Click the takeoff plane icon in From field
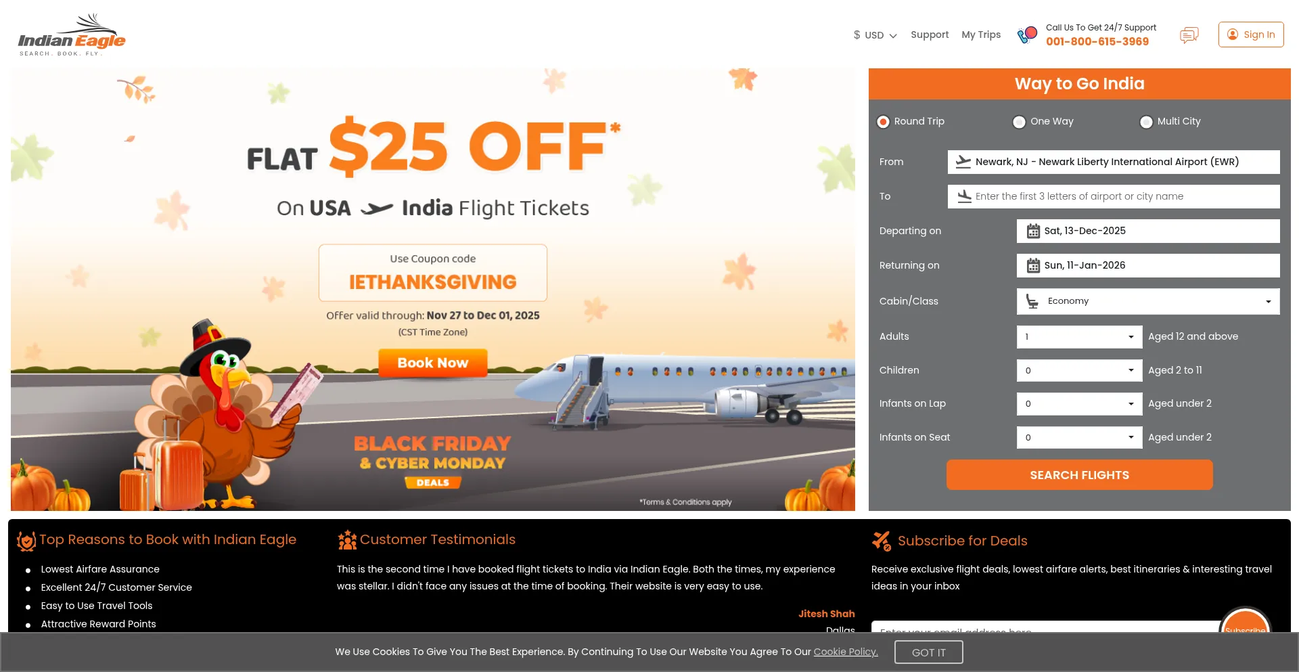Screen dimensions: 1299x672 point(963,162)
